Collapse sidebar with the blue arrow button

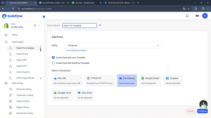(44, 17)
